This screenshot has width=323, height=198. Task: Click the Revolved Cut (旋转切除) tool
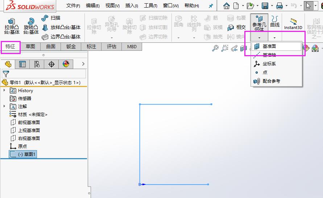129,26
